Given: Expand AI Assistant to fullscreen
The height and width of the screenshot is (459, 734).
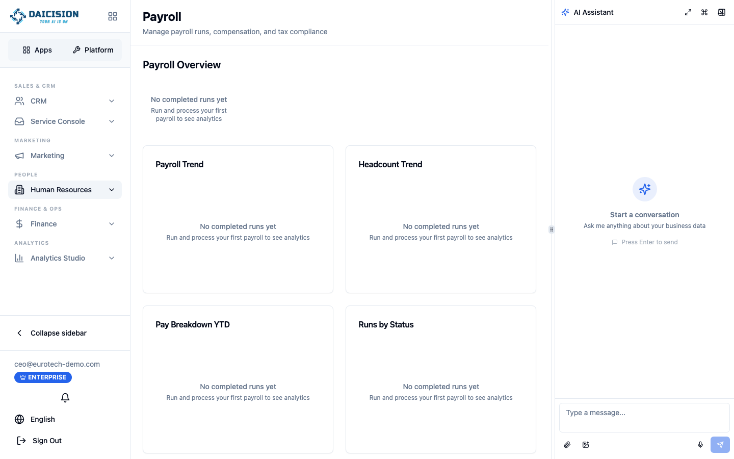Looking at the screenshot, I should point(688,12).
